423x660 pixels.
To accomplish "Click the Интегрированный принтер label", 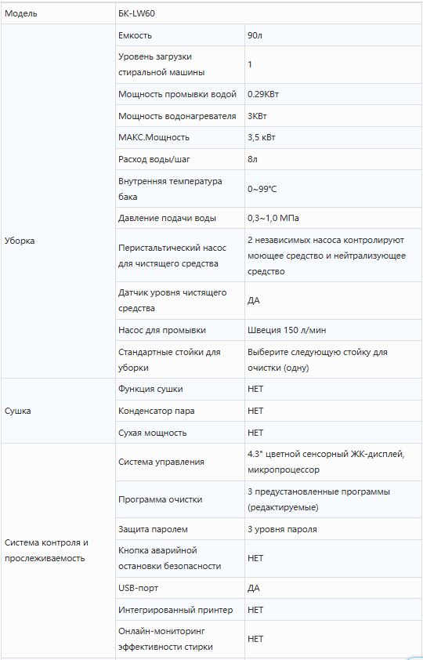I will point(175,610).
